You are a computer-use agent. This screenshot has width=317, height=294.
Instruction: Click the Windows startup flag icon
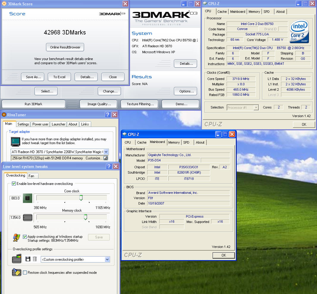click(x=16, y=238)
